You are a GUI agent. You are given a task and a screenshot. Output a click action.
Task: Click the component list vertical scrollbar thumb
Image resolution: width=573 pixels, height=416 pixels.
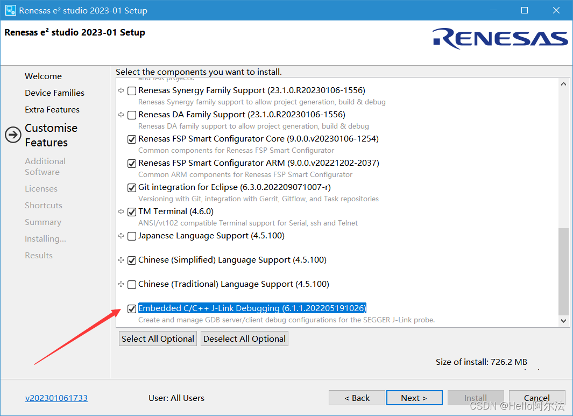tap(563, 271)
